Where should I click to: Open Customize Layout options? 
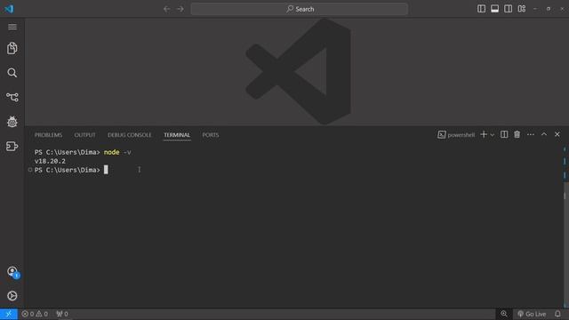(x=522, y=9)
